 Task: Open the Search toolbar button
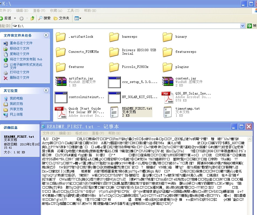[x=44, y=18]
